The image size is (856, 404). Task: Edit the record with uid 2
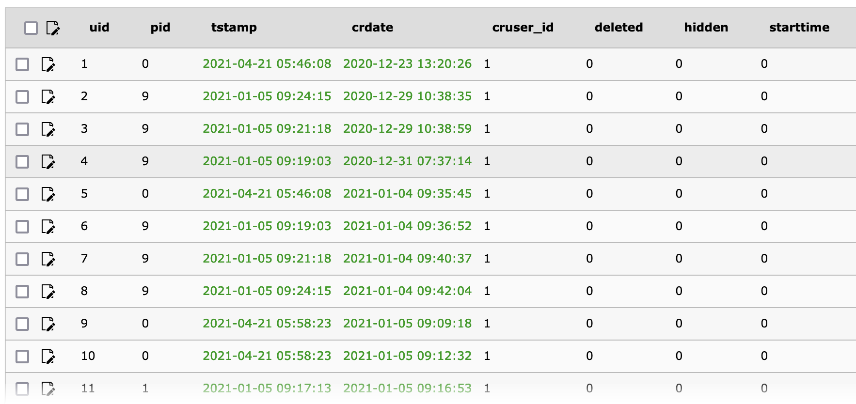tap(48, 96)
